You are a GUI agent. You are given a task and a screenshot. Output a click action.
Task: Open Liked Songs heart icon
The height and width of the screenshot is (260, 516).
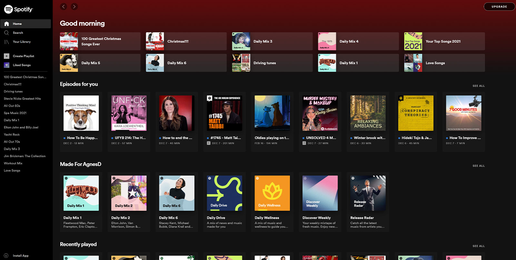6,65
